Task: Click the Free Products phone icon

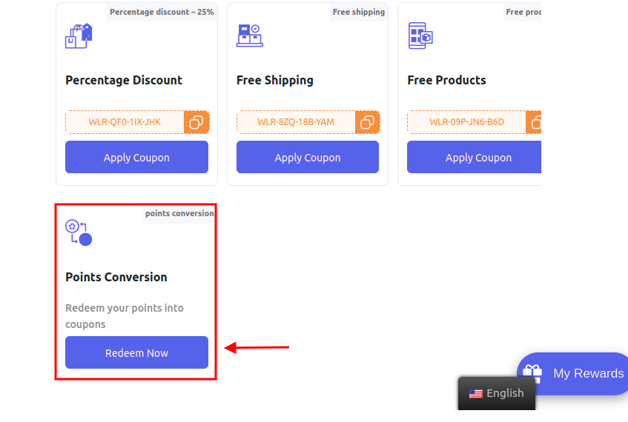Action: click(x=420, y=36)
